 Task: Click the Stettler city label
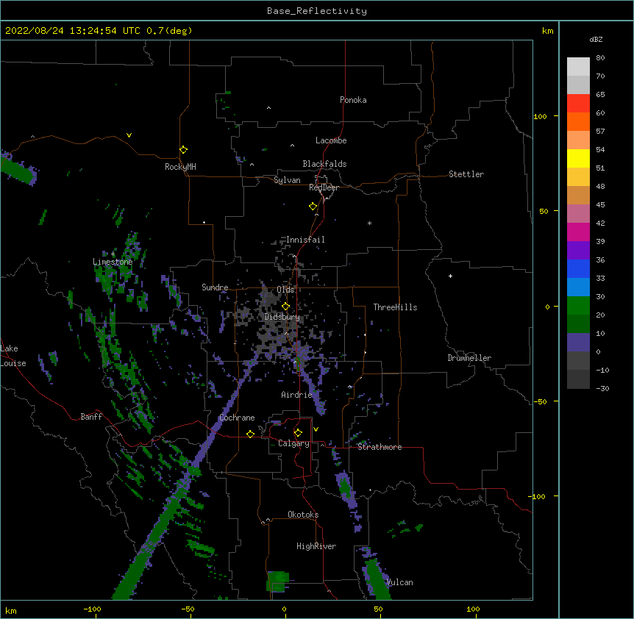pyautogui.click(x=466, y=174)
